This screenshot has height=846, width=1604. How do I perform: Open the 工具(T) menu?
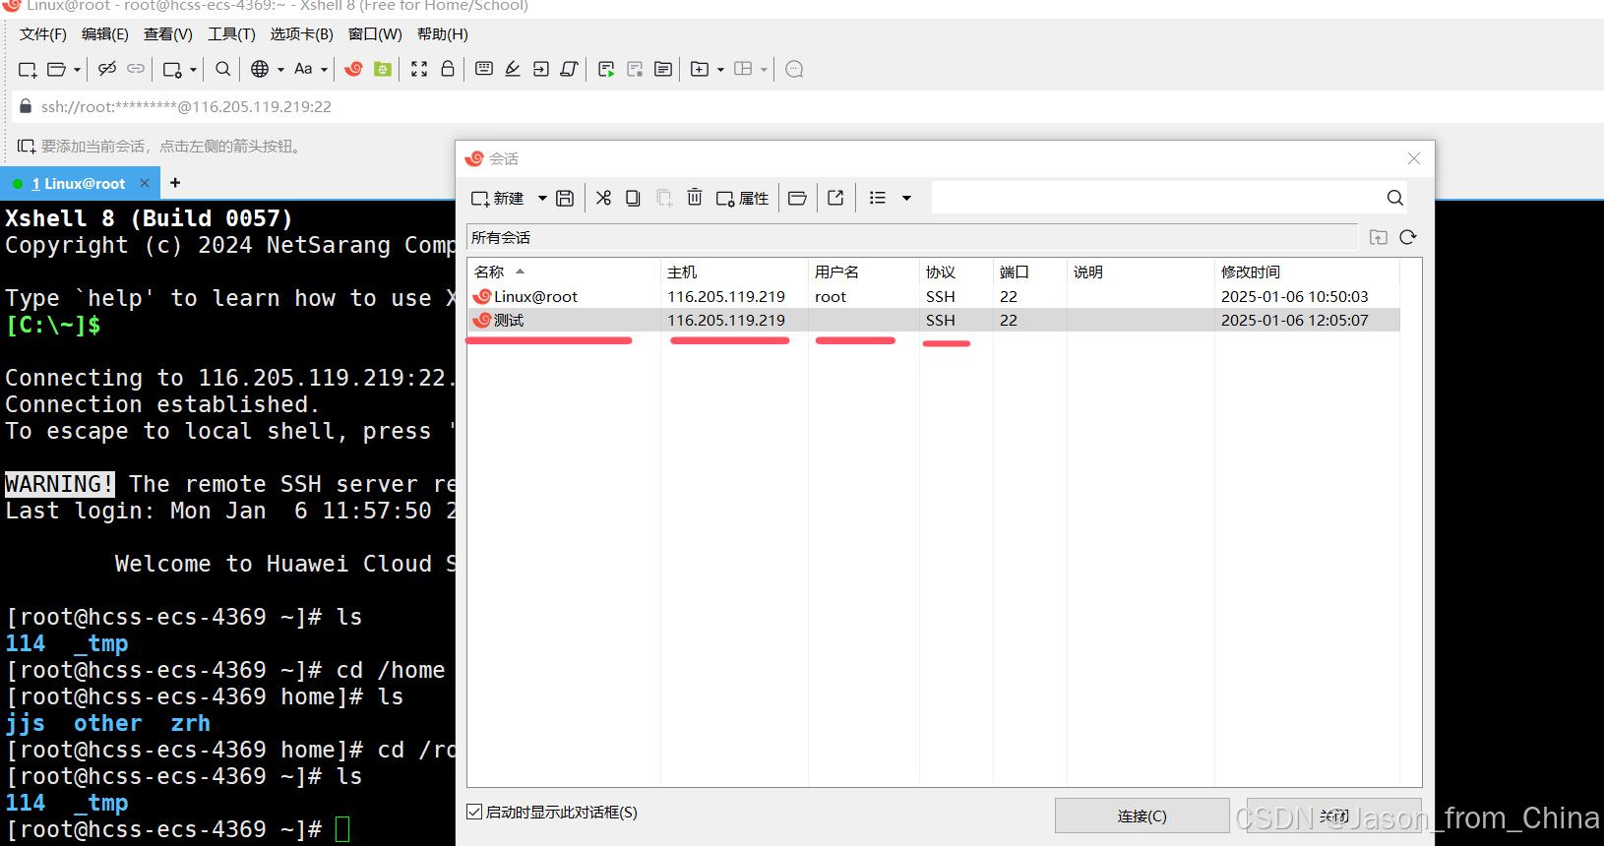(x=231, y=34)
